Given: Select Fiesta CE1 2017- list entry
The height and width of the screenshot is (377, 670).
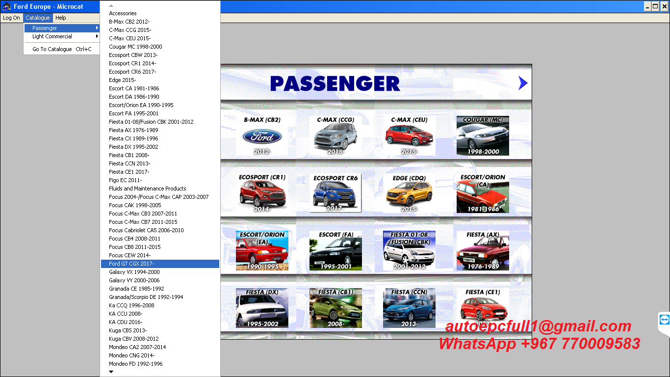Looking at the screenshot, I should point(160,172).
